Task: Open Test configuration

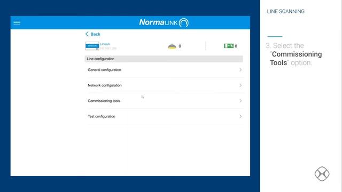Action: 165,116
